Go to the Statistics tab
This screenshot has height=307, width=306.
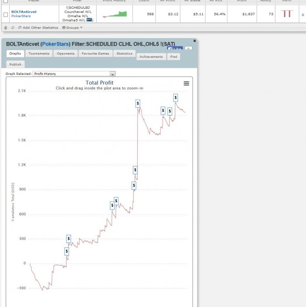pos(124,53)
